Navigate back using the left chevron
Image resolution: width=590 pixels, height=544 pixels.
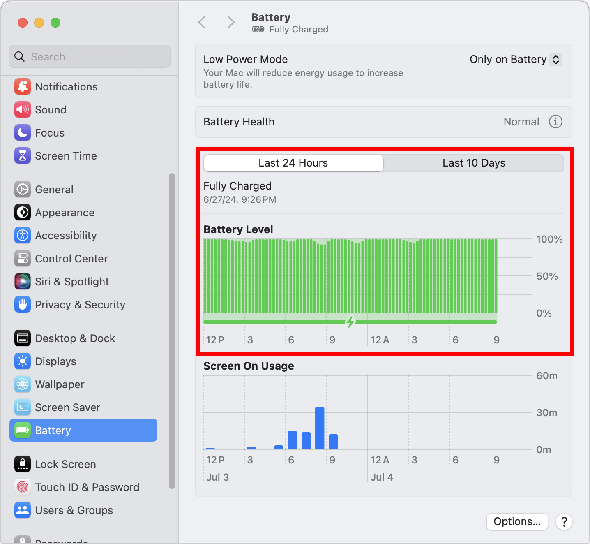[x=202, y=22]
